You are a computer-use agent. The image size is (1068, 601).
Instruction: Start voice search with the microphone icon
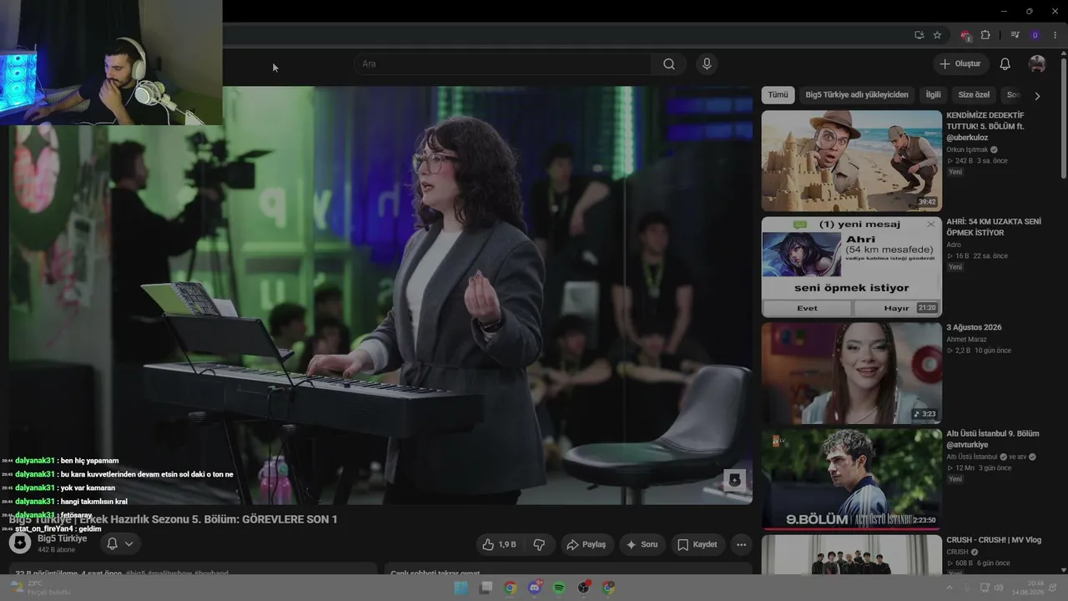(707, 64)
